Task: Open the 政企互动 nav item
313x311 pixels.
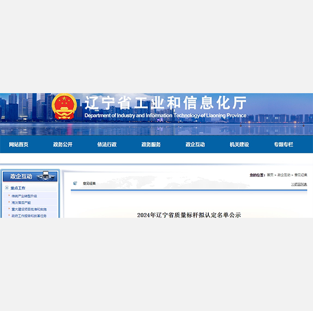Action: (195, 144)
